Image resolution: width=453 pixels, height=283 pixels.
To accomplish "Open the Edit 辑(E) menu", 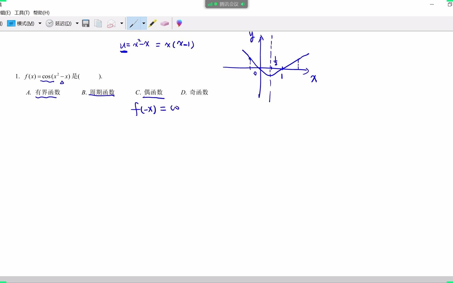I will (x=6, y=13).
